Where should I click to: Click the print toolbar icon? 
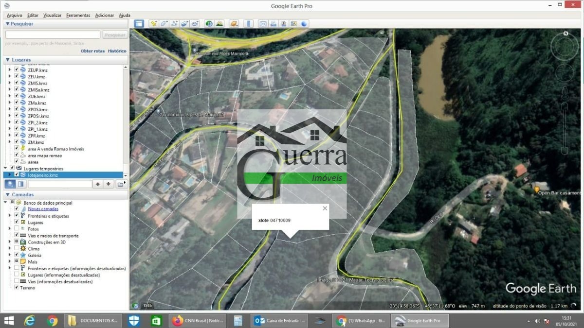[x=274, y=23]
